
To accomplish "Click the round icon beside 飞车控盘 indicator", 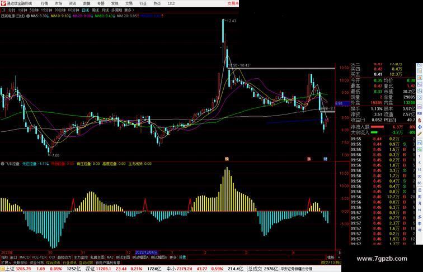I will click(2, 164).
